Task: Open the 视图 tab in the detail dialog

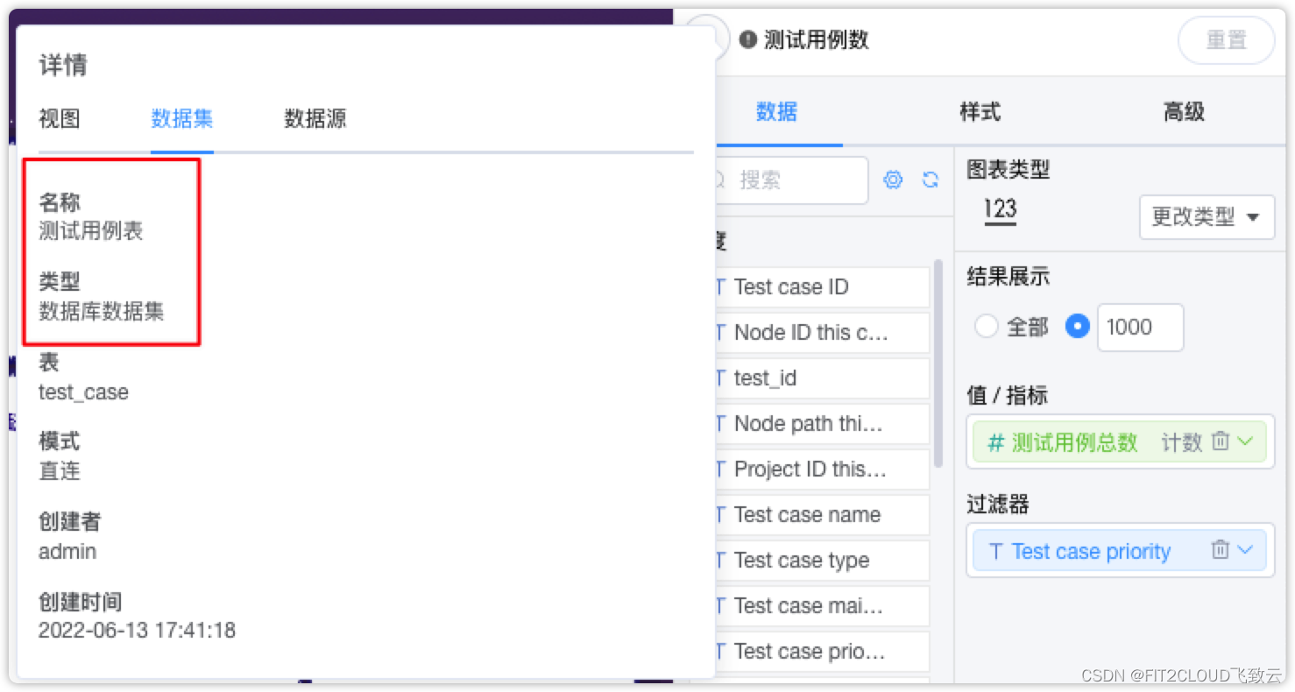Action: coord(59,119)
